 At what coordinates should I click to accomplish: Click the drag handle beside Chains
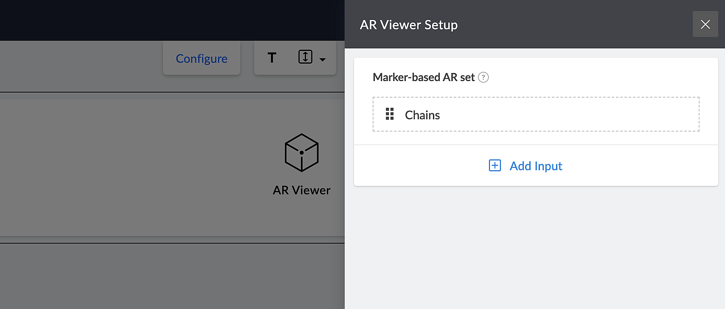390,114
